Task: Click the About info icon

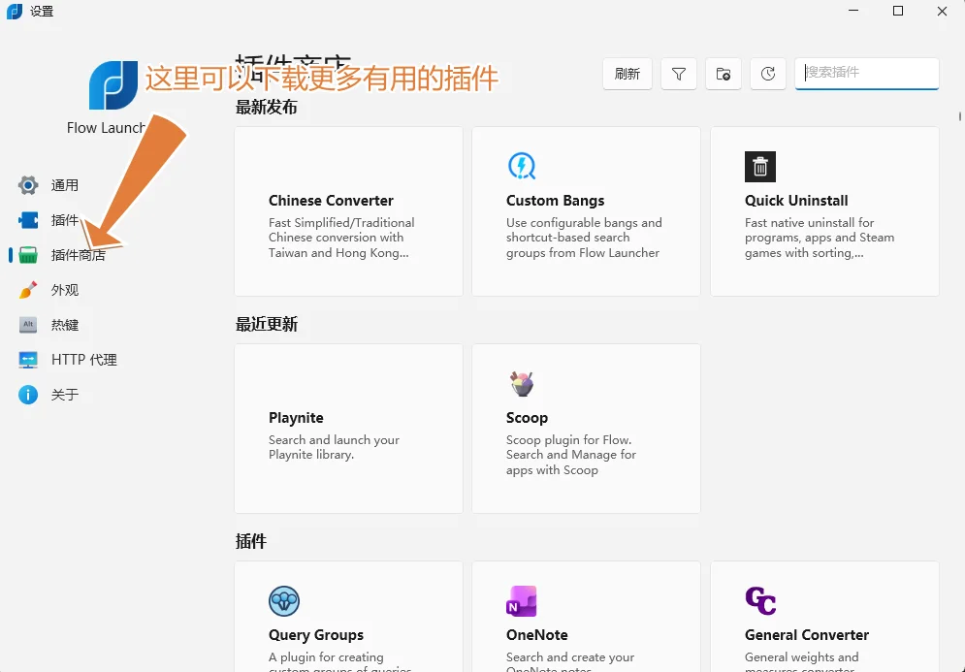Action: tap(28, 395)
